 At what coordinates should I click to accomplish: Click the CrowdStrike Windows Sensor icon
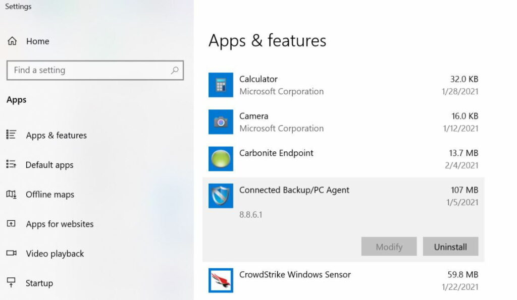click(221, 280)
